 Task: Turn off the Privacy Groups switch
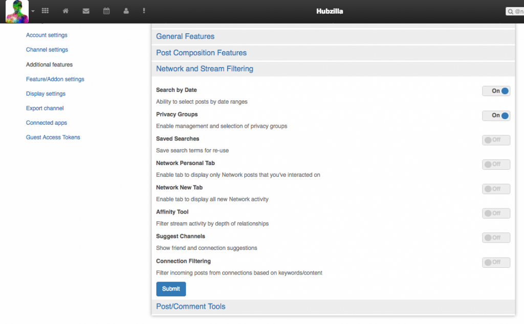(x=496, y=115)
